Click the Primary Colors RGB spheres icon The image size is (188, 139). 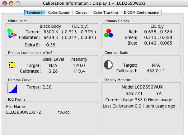point(109,33)
